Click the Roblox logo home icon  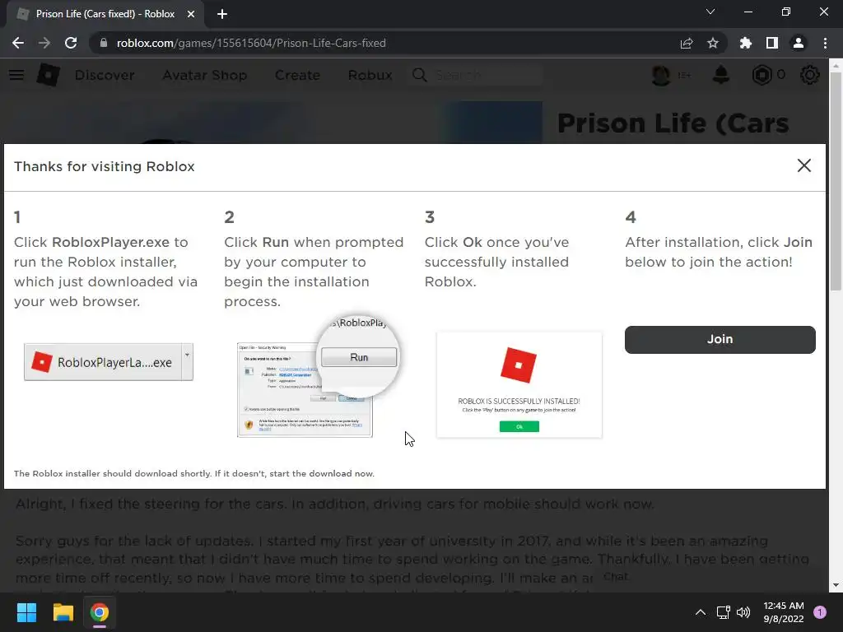tap(48, 75)
